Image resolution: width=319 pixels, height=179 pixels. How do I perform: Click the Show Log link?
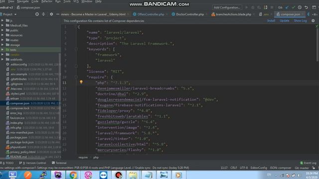[x=300, y=21]
